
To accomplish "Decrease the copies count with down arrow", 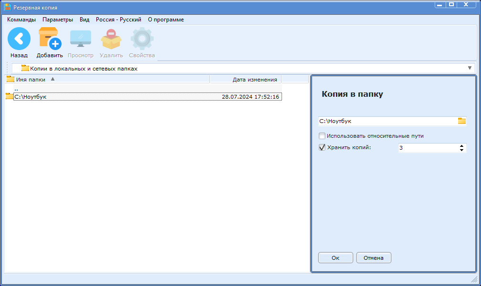I will tap(461, 150).
